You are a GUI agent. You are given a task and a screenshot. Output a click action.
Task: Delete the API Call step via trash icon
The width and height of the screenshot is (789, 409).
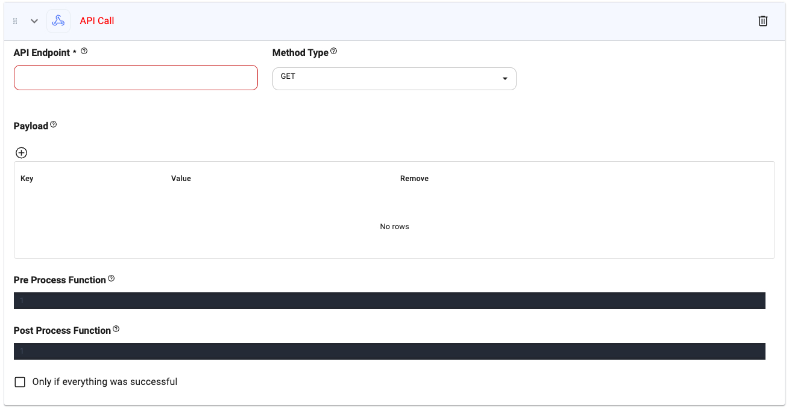pyautogui.click(x=762, y=20)
